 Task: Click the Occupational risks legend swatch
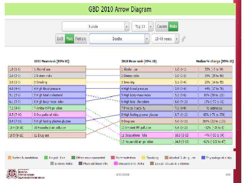(116, 163)
